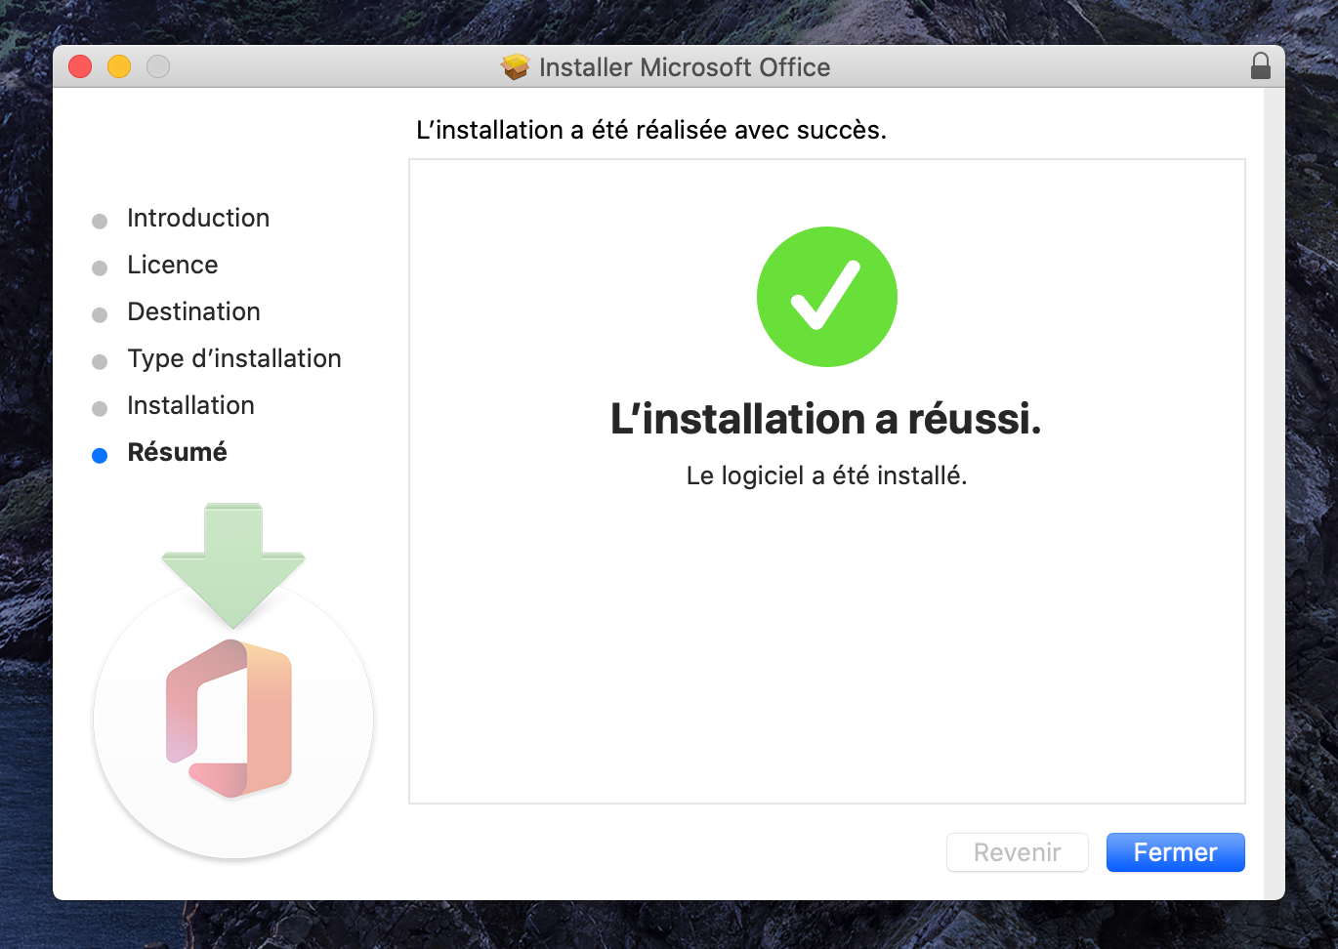Select the Licence step in the sidebar
The image size is (1338, 949).
click(x=172, y=265)
